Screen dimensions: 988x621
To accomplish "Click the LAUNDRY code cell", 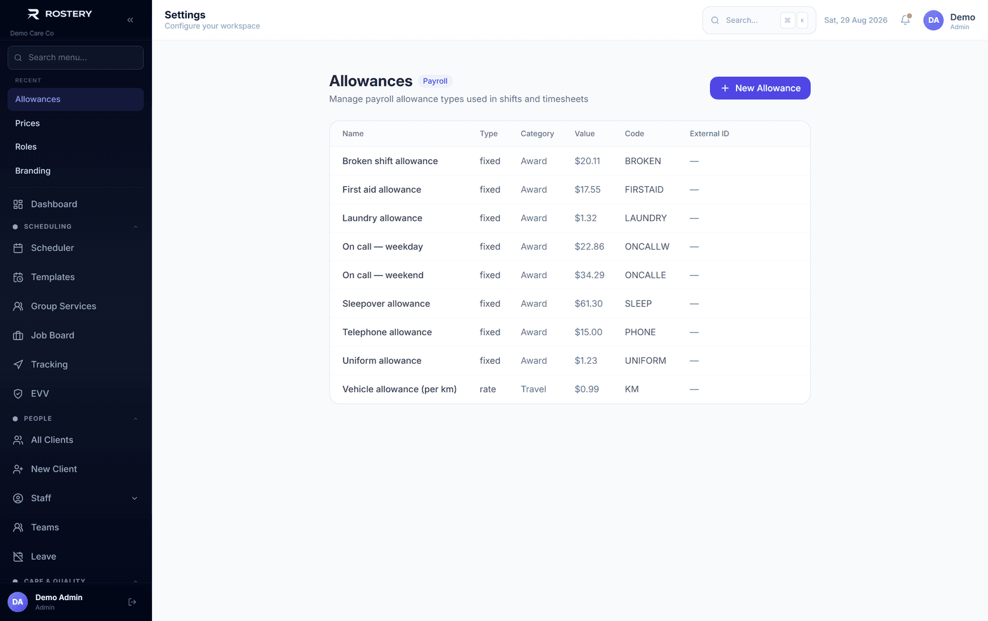I will 646,218.
